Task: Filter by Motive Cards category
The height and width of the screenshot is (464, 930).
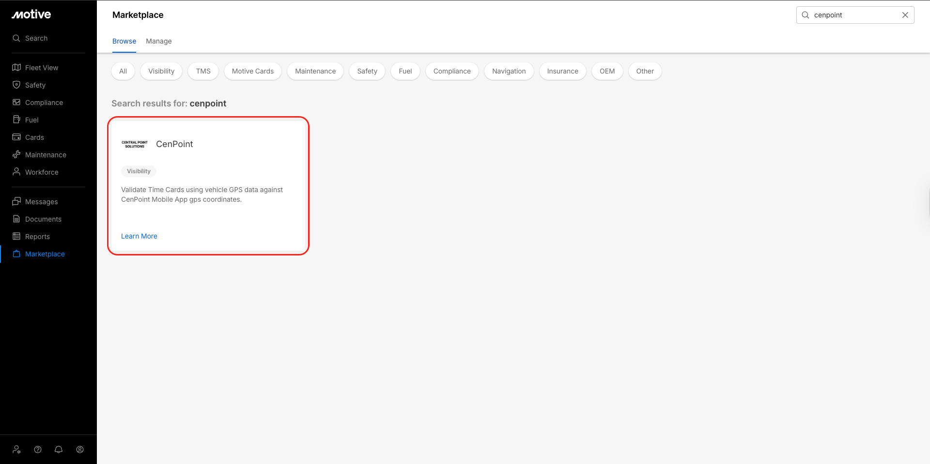Action: (x=253, y=71)
